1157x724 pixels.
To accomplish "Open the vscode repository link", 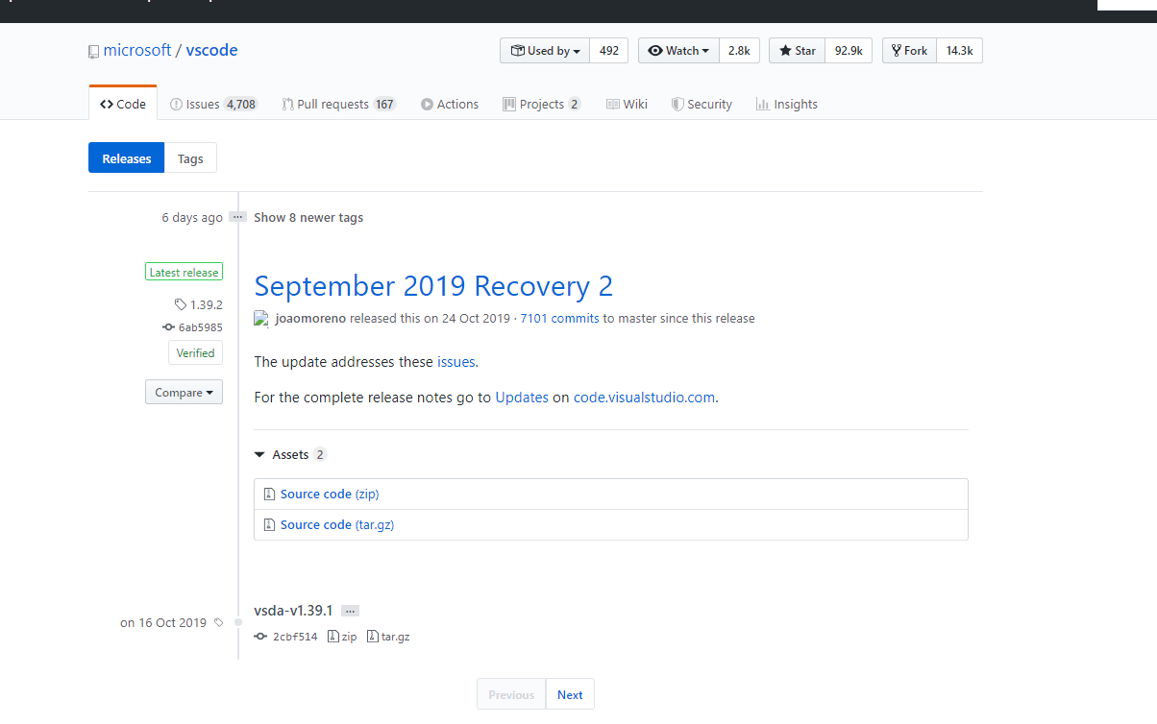I will tap(211, 50).
